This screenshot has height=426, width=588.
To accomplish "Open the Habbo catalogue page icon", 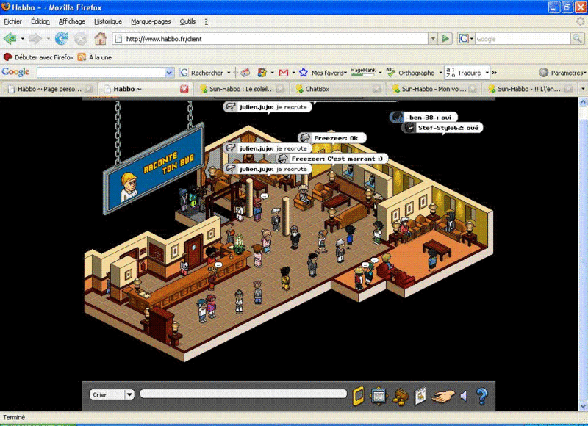I will point(420,396).
